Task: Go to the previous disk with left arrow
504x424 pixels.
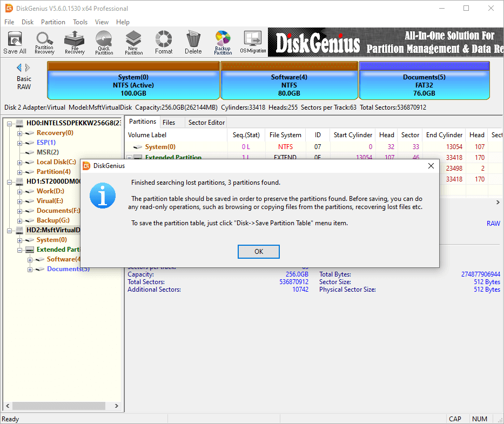Action: point(19,68)
